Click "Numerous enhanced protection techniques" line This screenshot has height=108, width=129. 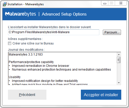click(61, 70)
